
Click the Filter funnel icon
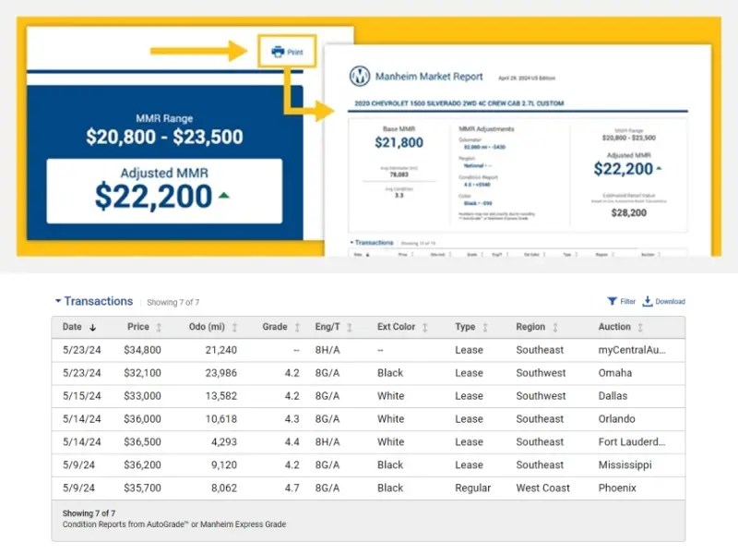(x=613, y=301)
